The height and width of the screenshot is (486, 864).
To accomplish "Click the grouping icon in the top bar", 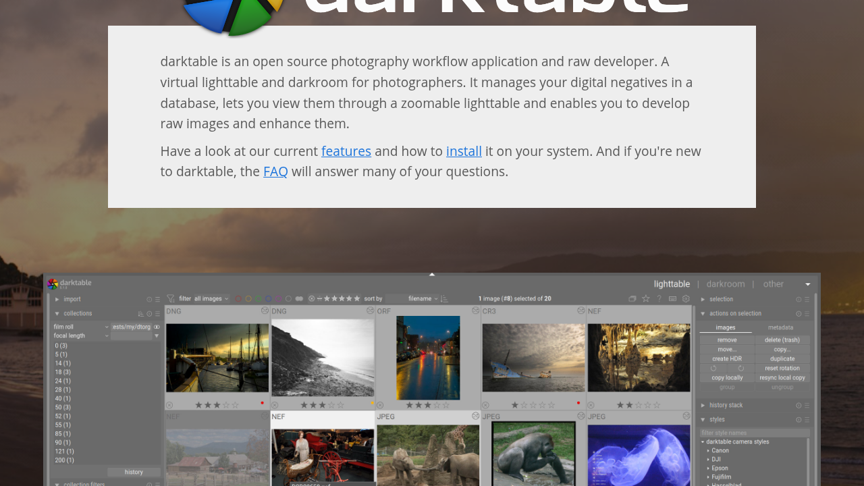I will coord(632,298).
